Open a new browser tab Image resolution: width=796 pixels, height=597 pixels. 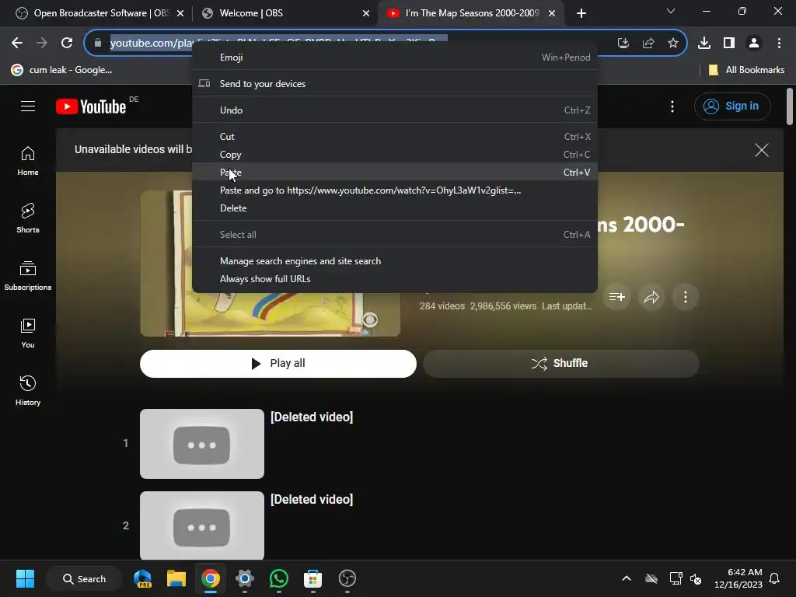pyautogui.click(x=581, y=13)
